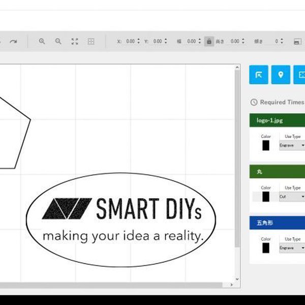The height and width of the screenshot is (305, 305).
Task: Open Use Type dropdown for logo-1.jpg
Action: (x=292, y=145)
